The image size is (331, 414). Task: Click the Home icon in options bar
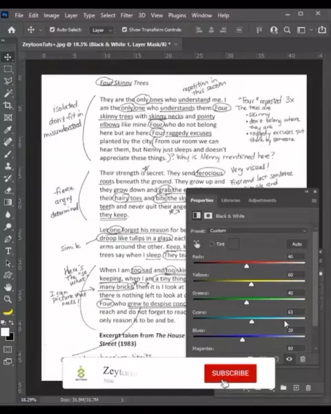tap(11, 30)
